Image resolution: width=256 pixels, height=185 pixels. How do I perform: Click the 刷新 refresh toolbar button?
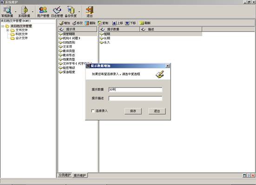point(145,23)
